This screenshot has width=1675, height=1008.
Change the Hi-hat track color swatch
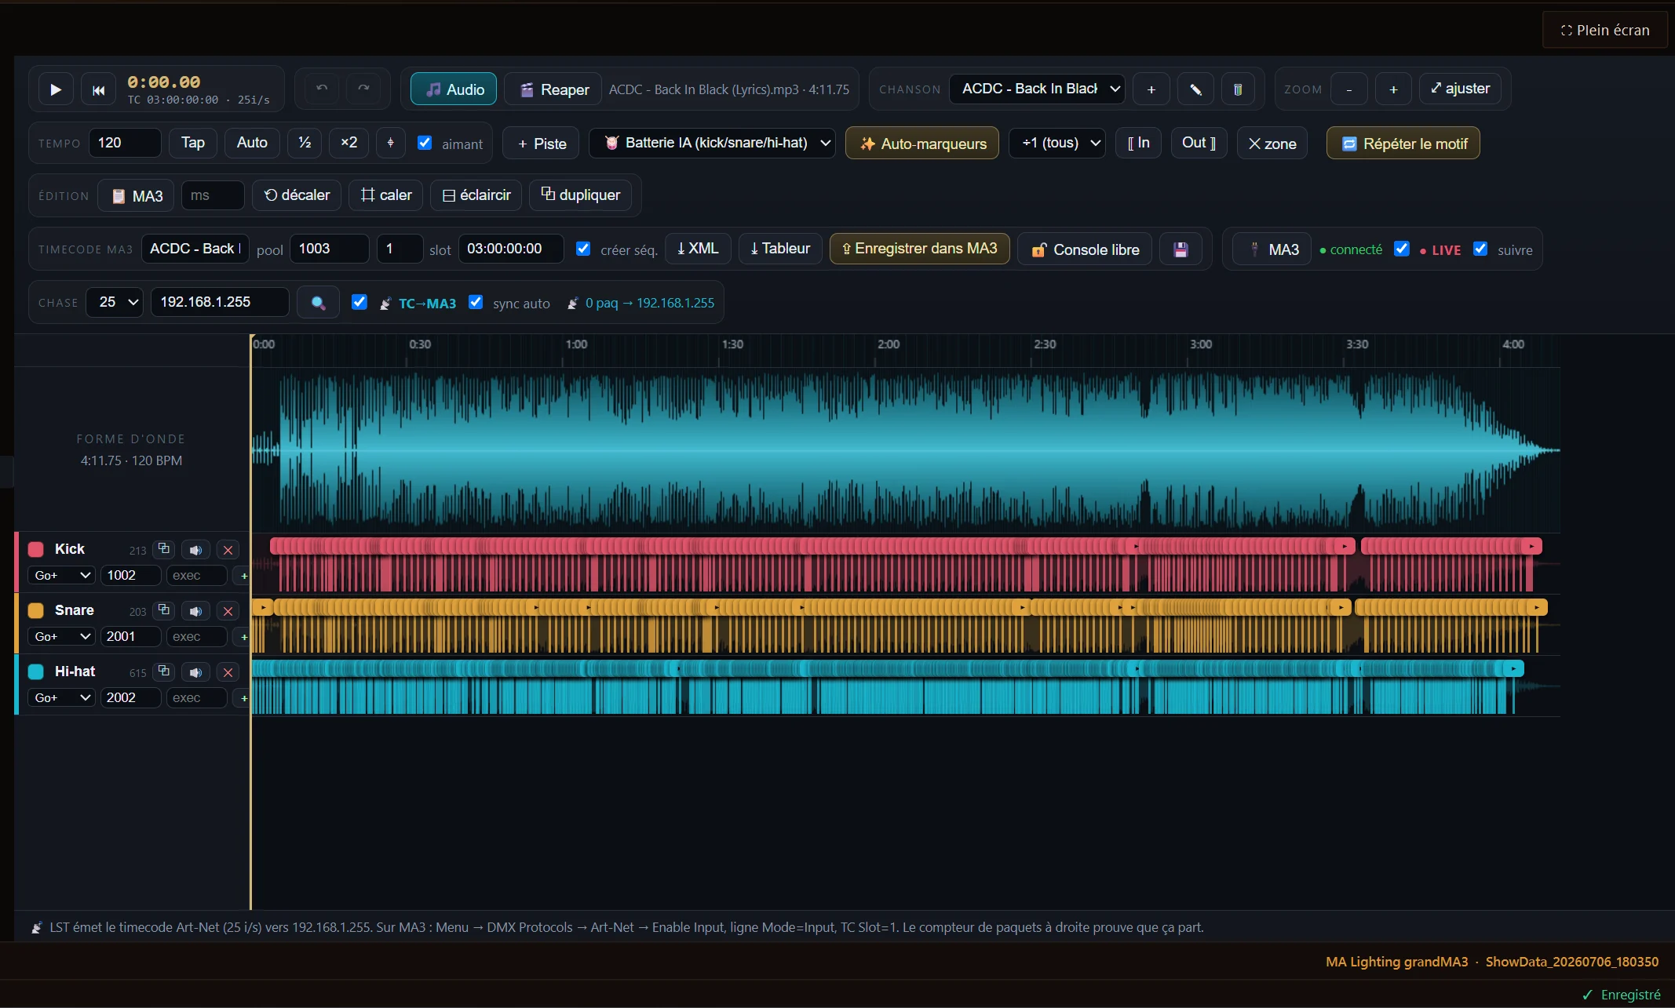coord(36,671)
